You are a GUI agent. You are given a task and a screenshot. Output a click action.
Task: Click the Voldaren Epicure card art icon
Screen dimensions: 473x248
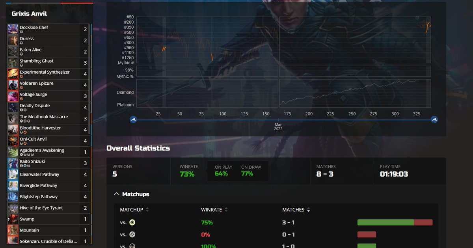tap(13, 85)
